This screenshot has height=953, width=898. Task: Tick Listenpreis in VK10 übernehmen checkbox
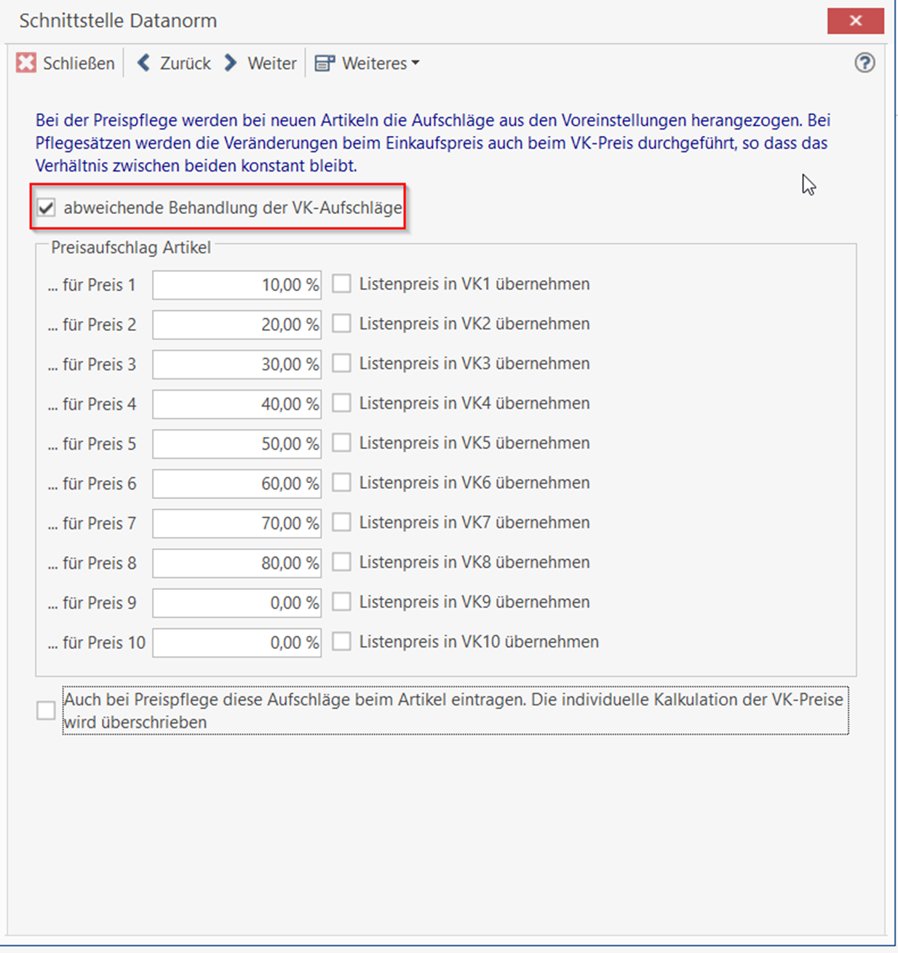[341, 642]
